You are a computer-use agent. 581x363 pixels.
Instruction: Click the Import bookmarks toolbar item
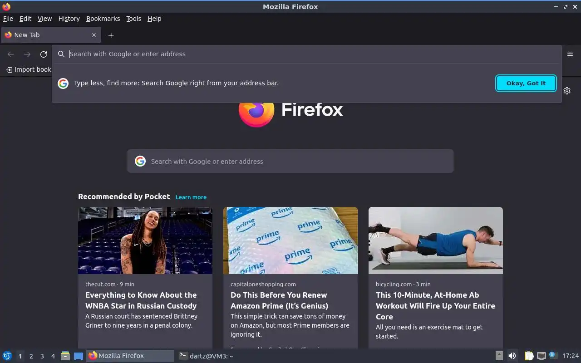[28, 69]
